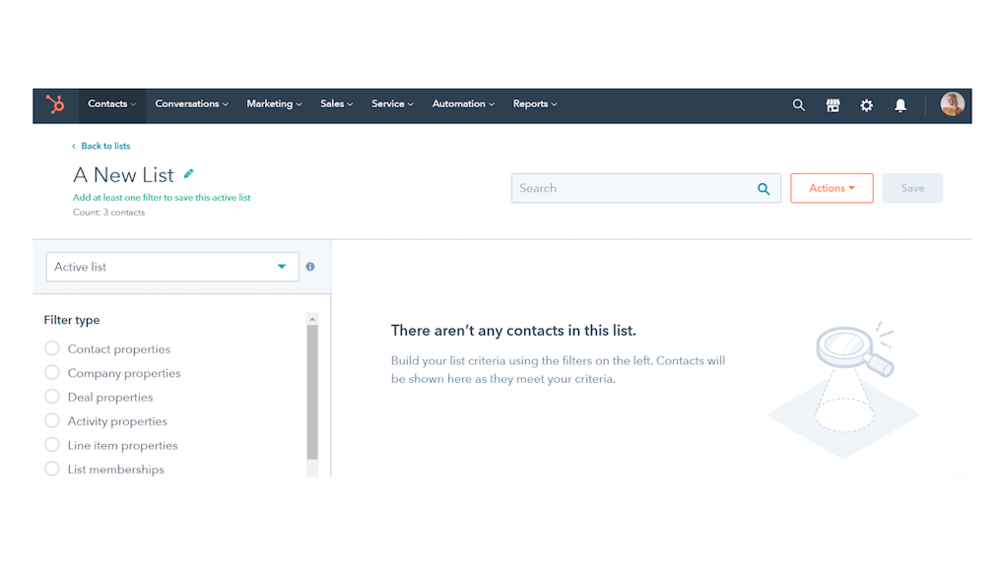Expand the Contacts navigation menu
This screenshot has width=1005, height=563.
coord(111,104)
